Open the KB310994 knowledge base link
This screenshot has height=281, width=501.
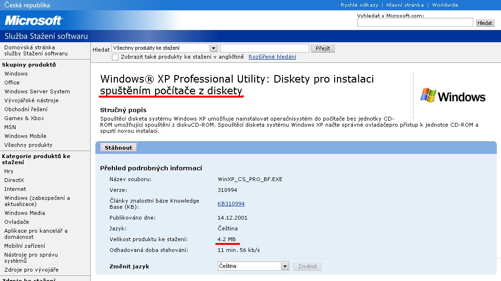tap(231, 204)
